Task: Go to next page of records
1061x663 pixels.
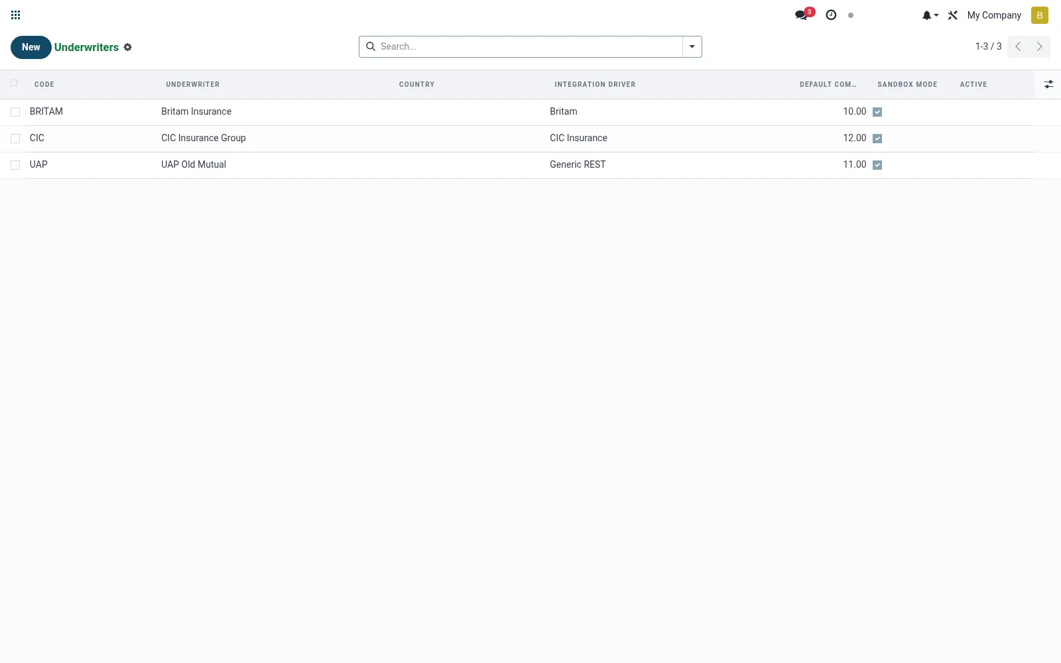Action: pos(1040,46)
